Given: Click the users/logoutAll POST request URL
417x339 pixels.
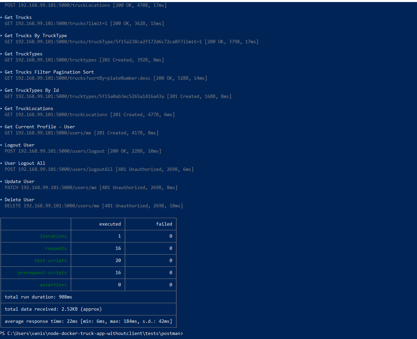Looking at the screenshot, I should click(66, 169).
